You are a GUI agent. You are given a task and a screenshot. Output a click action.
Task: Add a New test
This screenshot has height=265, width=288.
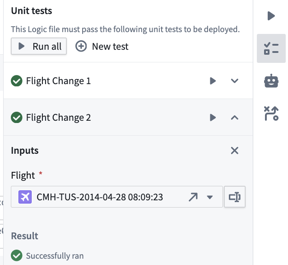102,46
